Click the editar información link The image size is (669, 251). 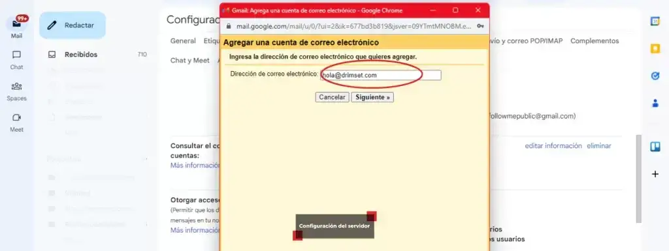(553, 145)
